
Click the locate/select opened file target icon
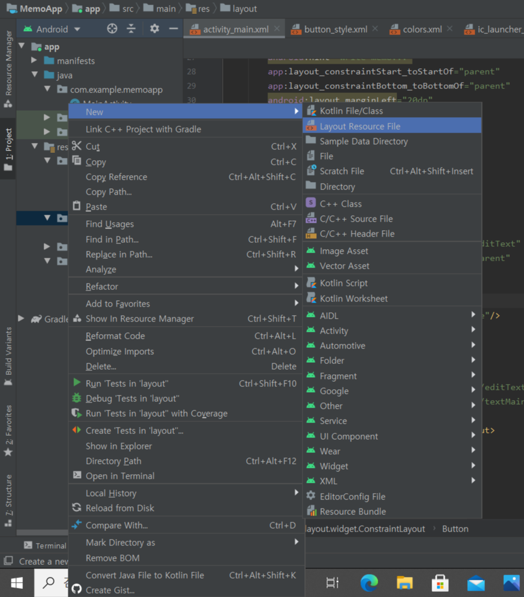pyautogui.click(x=112, y=29)
